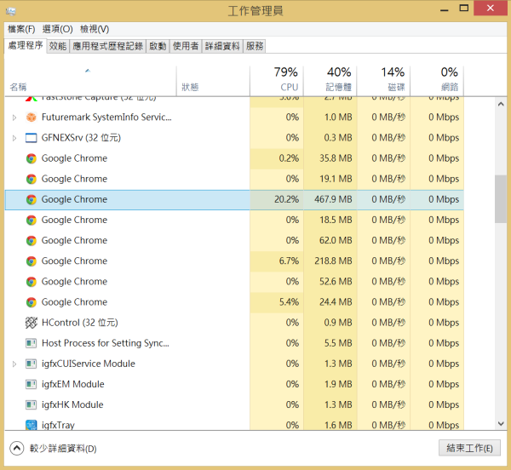
Task: Select the igfxTray process name
Action: pyautogui.click(x=58, y=425)
